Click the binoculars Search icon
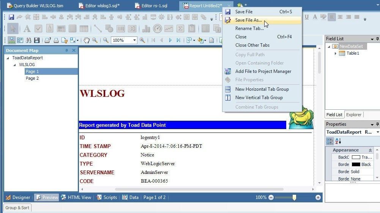This screenshot has width=380, height=213. (x=28, y=40)
